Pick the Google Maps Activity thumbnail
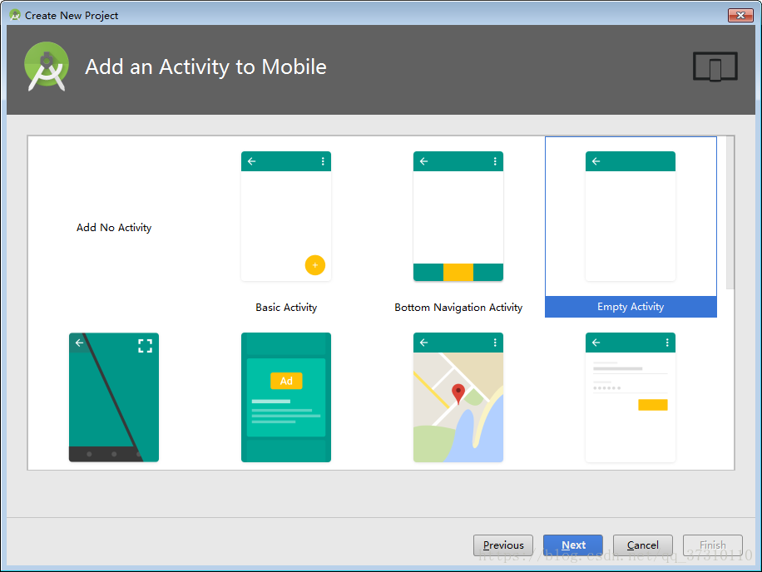This screenshot has height=572, width=762. click(458, 397)
